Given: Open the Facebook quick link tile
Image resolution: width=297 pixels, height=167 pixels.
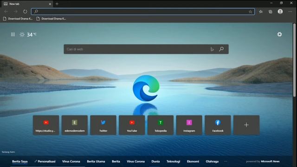Looking at the screenshot, I should [x=218, y=125].
